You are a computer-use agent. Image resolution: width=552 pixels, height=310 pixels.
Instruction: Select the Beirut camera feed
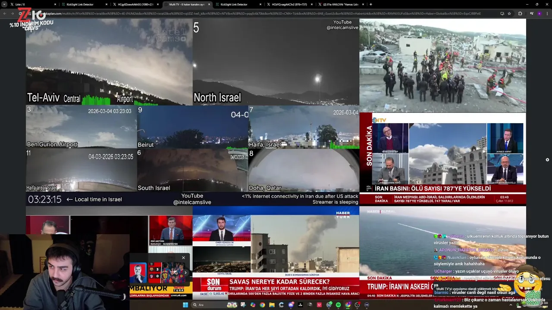193,127
